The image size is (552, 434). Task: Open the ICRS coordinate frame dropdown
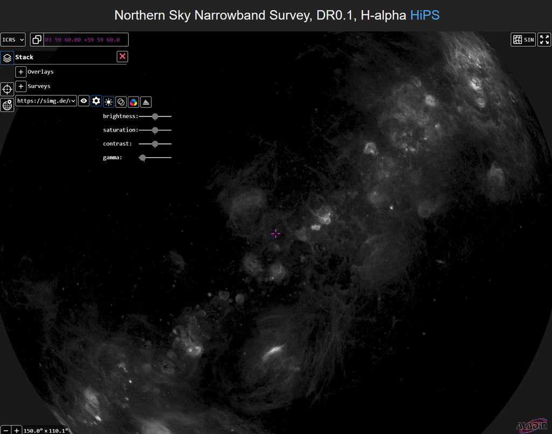(13, 40)
